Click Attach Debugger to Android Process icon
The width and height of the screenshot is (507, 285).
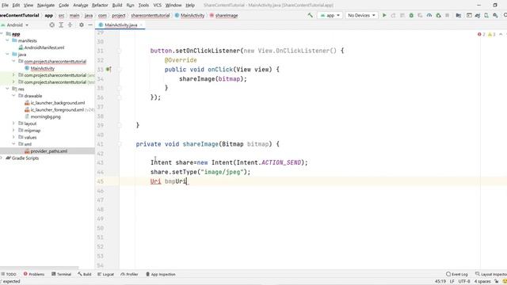point(438,15)
